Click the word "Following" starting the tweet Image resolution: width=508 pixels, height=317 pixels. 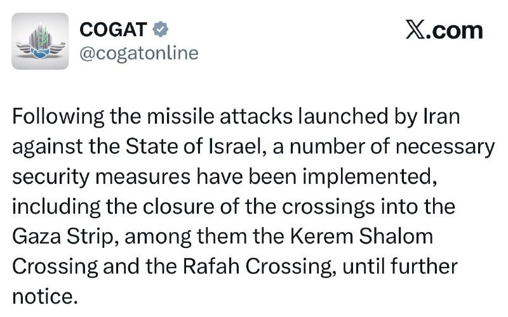click(58, 117)
